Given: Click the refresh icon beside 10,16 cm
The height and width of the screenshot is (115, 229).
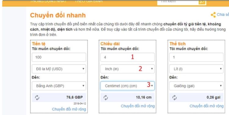Looking at the screenshot, I should [106, 98].
